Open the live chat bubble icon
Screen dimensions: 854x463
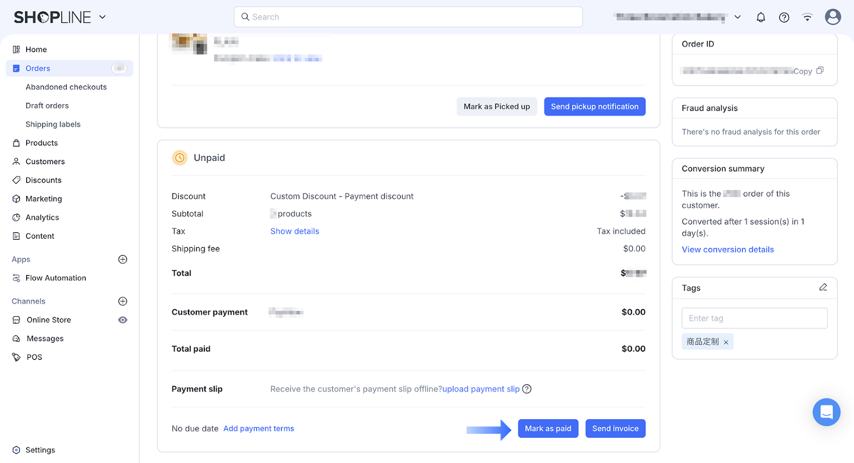coord(826,412)
